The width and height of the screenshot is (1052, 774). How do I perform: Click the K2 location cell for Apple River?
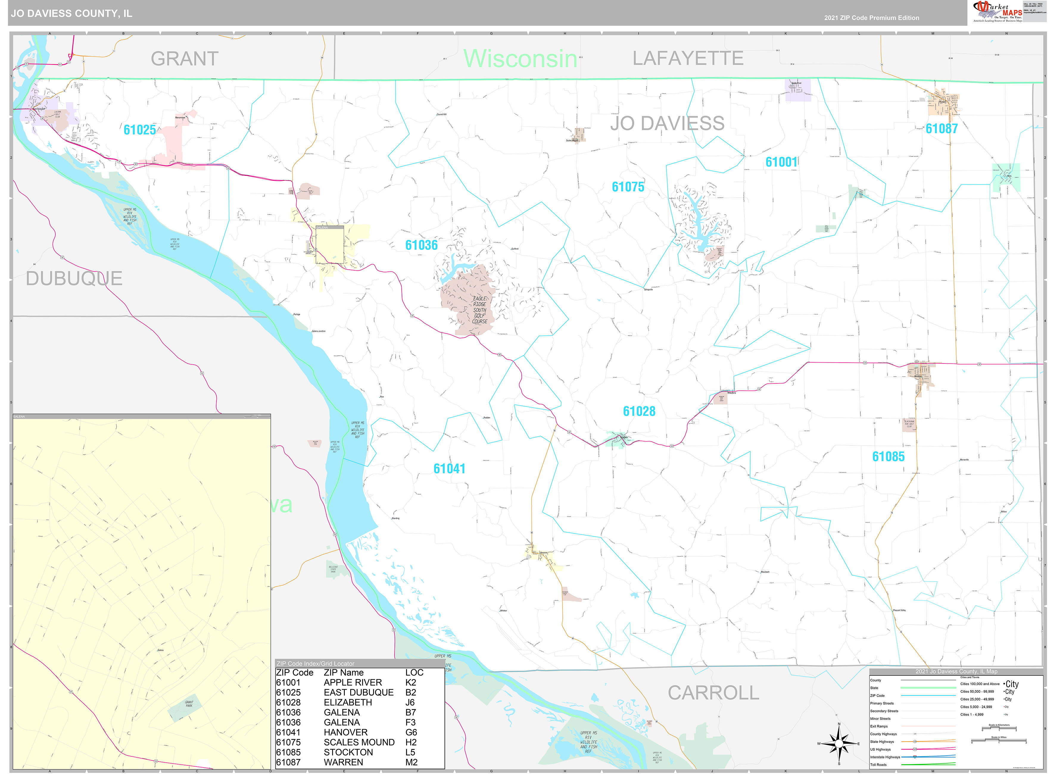coord(411,682)
